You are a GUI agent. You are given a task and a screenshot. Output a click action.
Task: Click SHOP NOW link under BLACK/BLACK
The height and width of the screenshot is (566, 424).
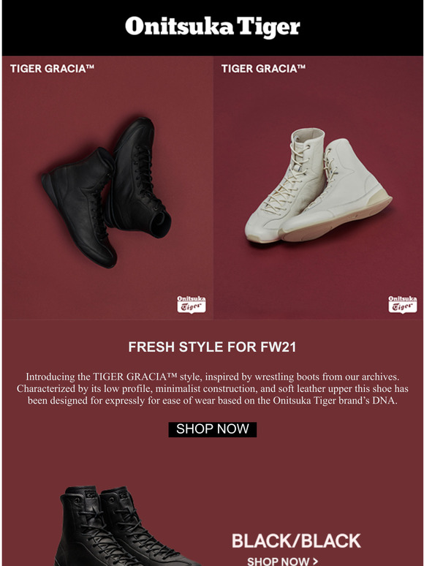click(279, 561)
